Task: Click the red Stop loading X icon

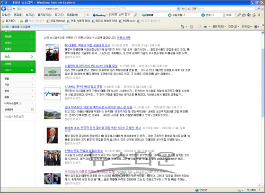Action: point(189,8)
